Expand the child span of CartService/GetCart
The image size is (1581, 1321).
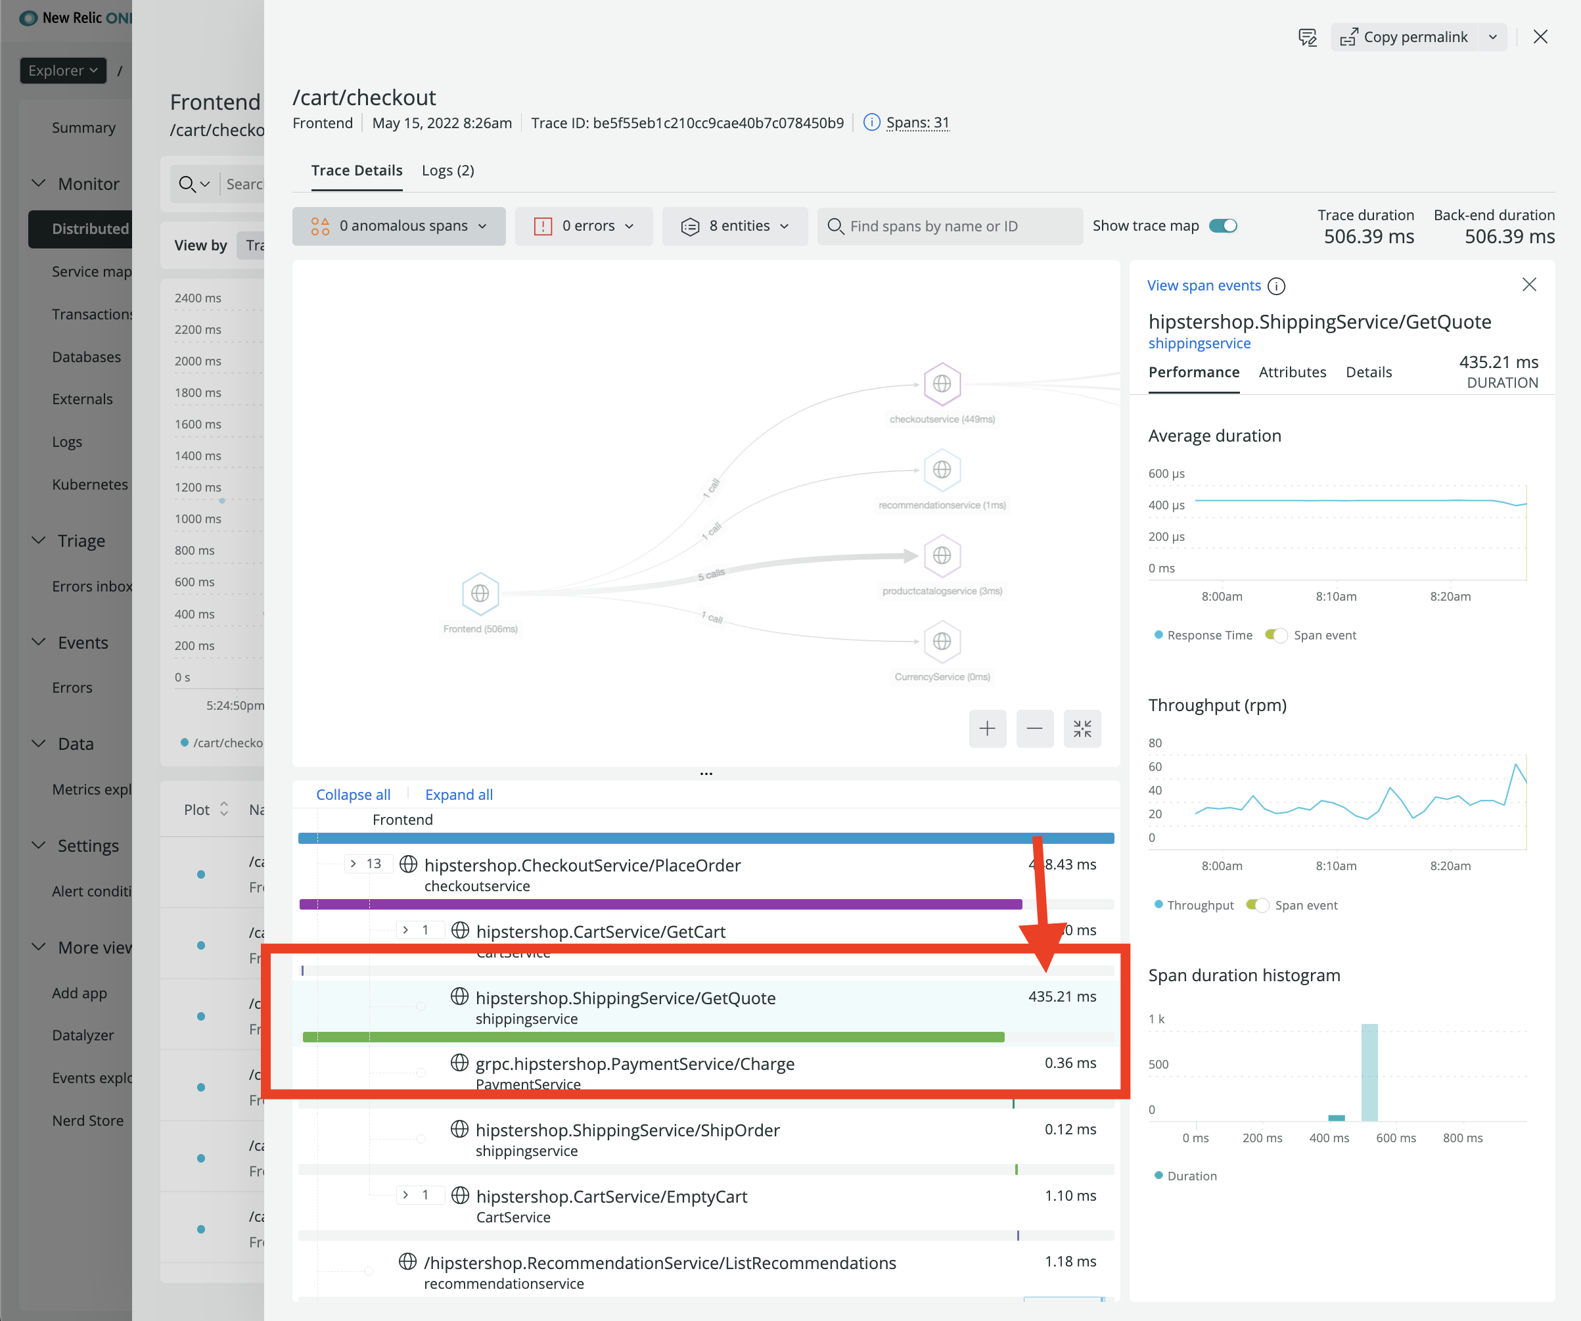pyautogui.click(x=419, y=930)
